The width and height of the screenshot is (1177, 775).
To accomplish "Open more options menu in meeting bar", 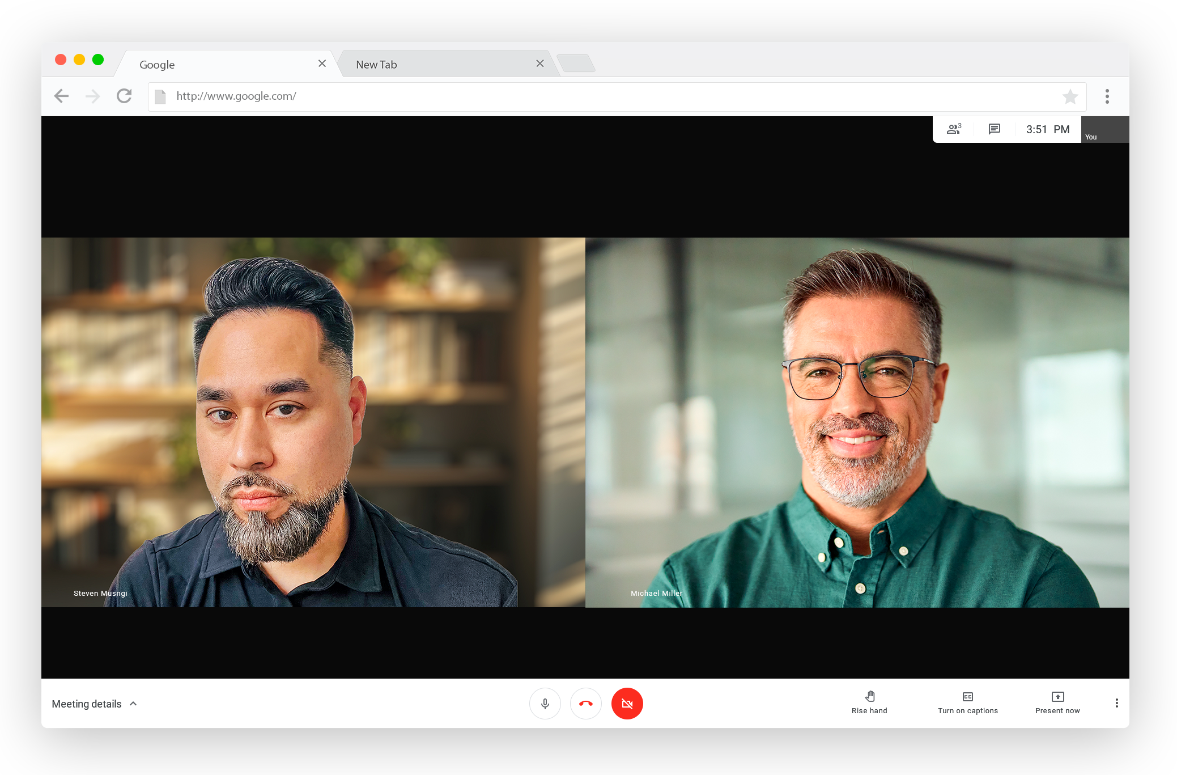I will point(1116,704).
